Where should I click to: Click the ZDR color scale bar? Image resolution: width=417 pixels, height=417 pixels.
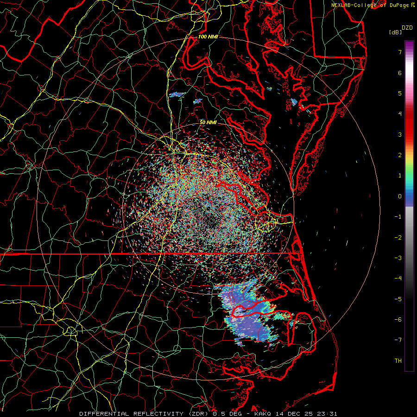tap(409, 206)
